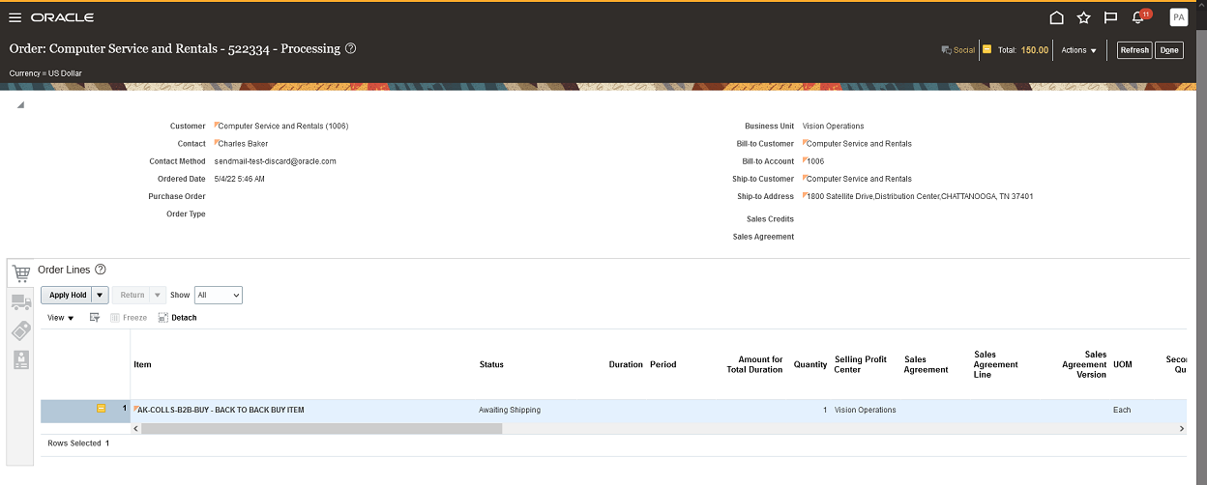The height and width of the screenshot is (485, 1207).
Task: Click the contact method email address
Action: point(276,161)
